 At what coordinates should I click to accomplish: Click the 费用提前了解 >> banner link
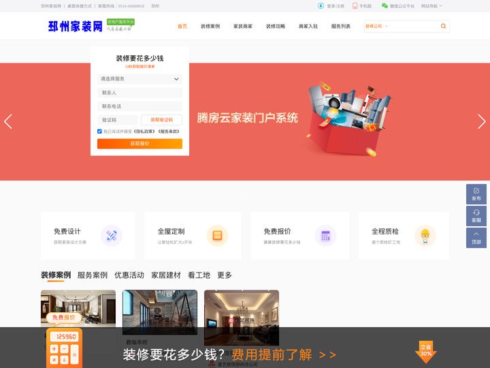pyautogui.click(x=284, y=354)
